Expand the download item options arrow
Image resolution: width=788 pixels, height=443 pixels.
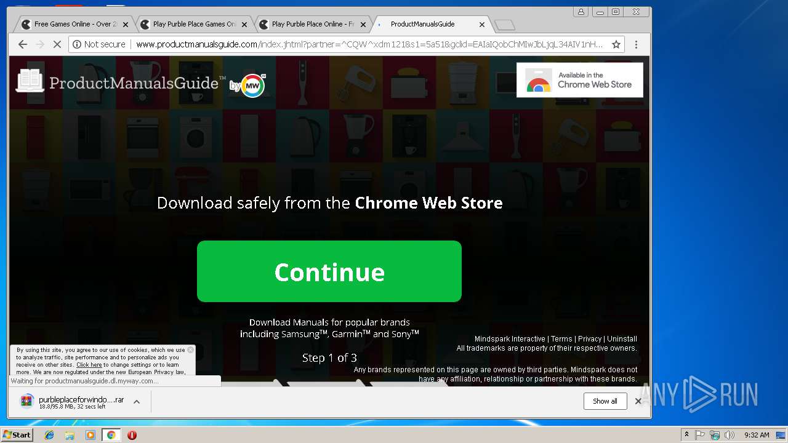point(137,402)
